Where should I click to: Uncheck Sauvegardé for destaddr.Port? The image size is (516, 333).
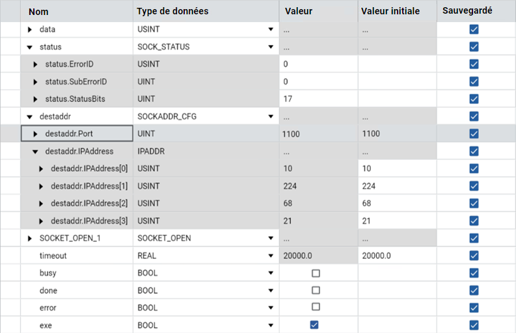(x=474, y=134)
